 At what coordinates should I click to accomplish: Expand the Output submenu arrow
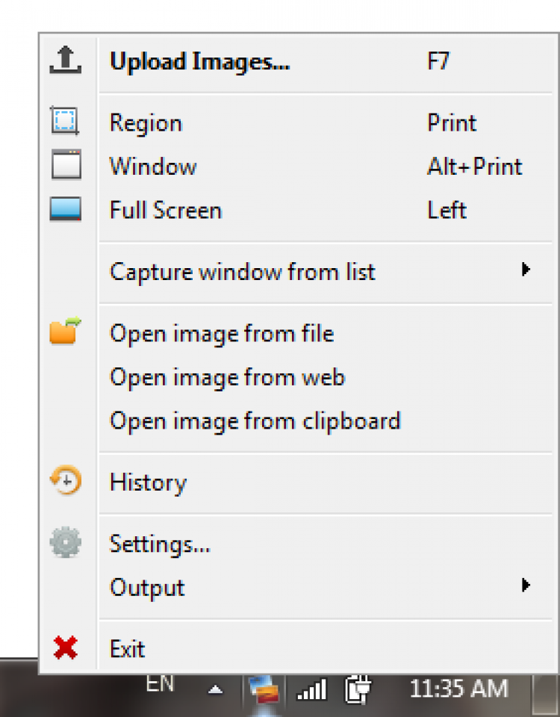[526, 586]
